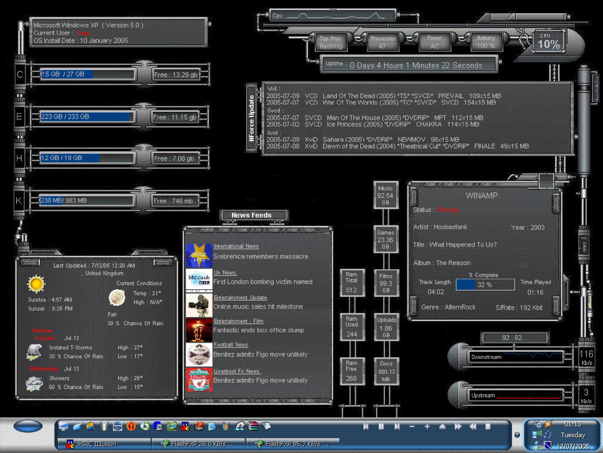This screenshot has height=453, width=603.
Task: Open the Entertainment : Film feed link
Action: 238,321
